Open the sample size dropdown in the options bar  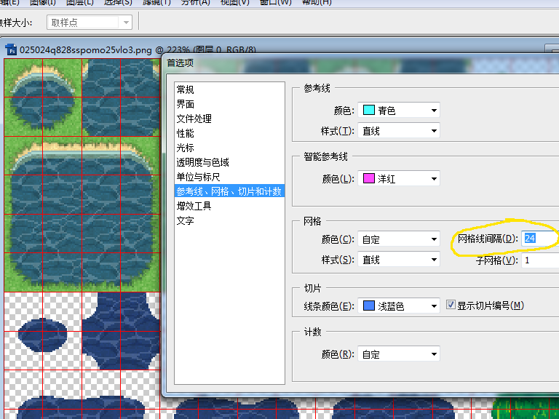coord(90,23)
